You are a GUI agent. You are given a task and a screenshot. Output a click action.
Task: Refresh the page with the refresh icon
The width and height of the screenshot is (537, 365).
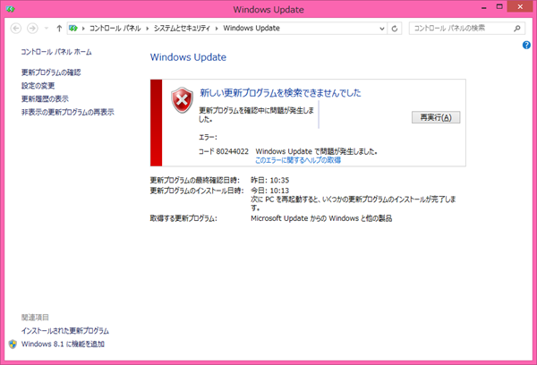coord(395,29)
